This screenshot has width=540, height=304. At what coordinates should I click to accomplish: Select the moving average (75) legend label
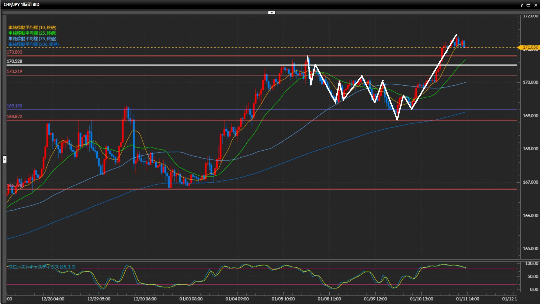[x=32, y=39]
